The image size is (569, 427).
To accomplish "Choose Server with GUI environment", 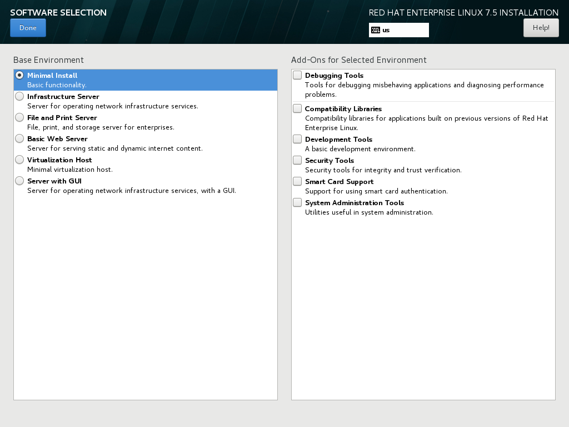I will pyautogui.click(x=19, y=181).
